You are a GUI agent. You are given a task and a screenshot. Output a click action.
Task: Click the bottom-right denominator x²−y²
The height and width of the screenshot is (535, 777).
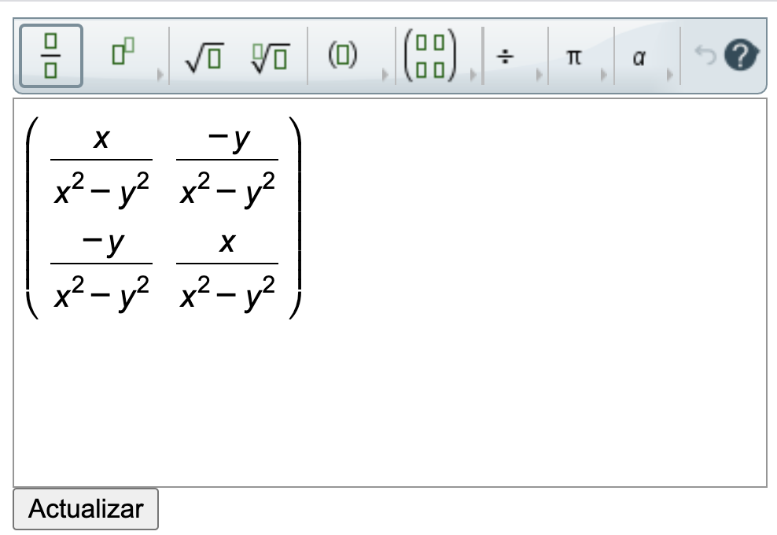227,294
